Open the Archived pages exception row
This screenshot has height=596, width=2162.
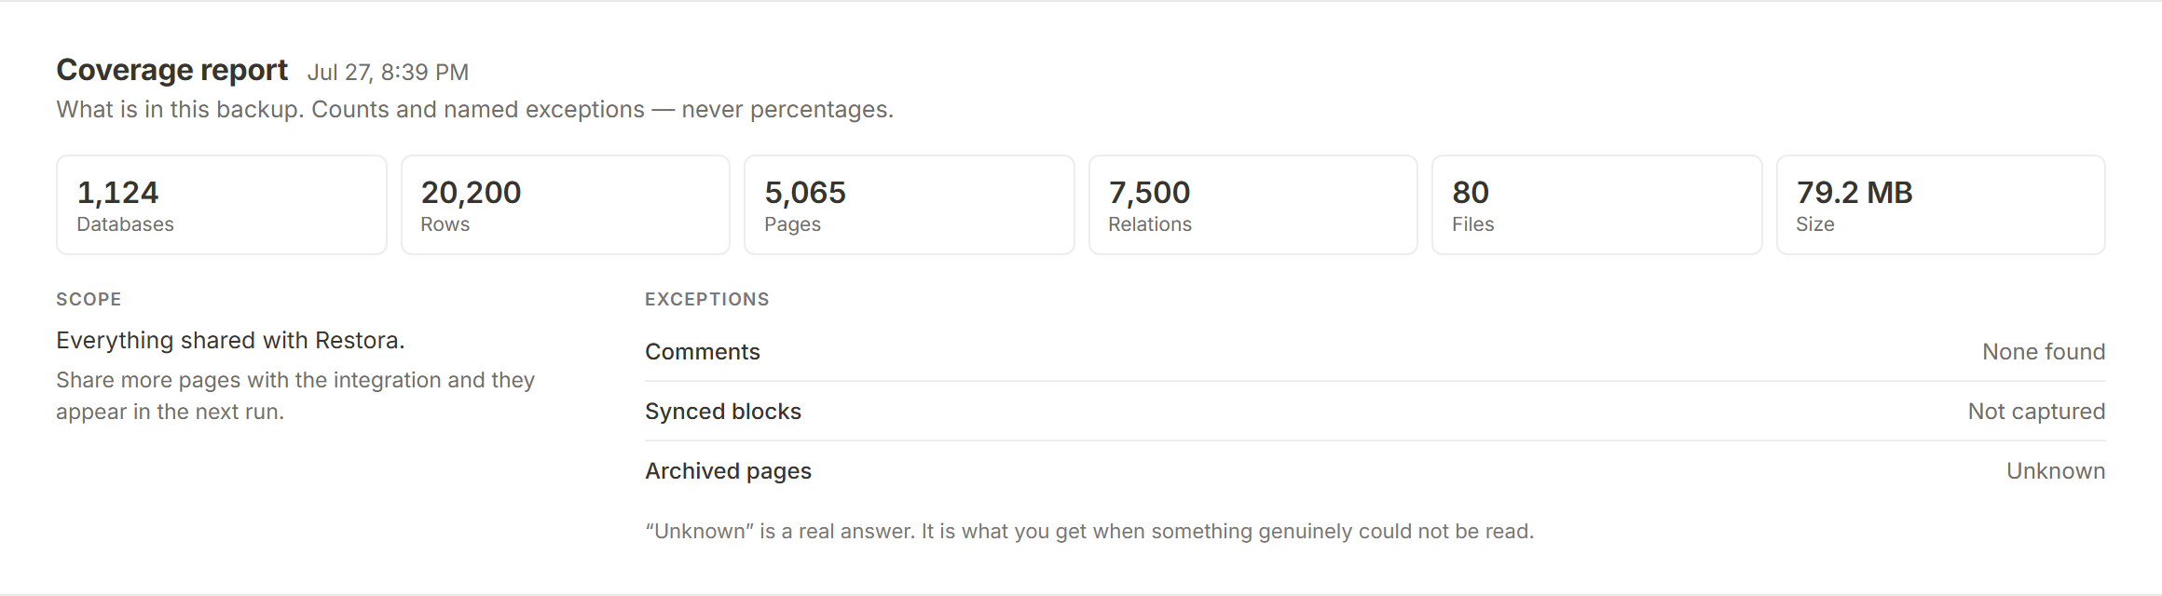pyautogui.click(x=1375, y=471)
